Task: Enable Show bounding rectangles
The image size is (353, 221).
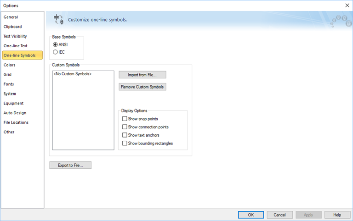Action: tap(125, 144)
